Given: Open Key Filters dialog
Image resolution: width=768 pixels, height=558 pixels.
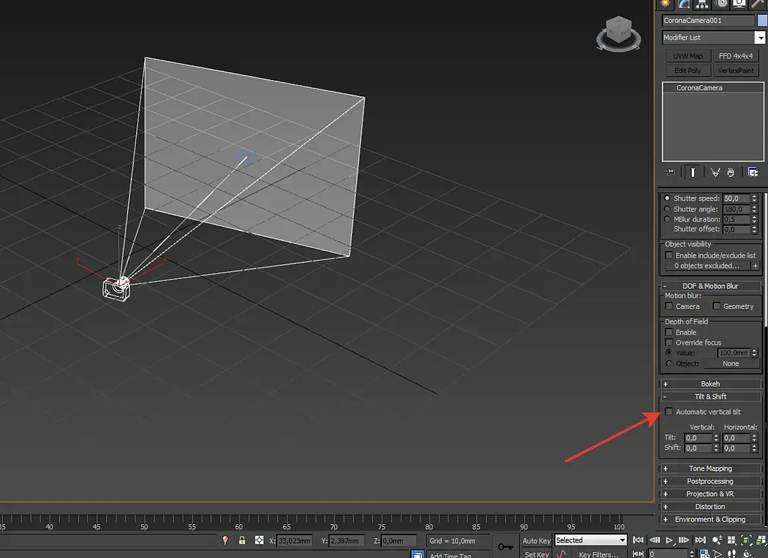Looking at the screenshot, I should pyautogui.click(x=599, y=554).
